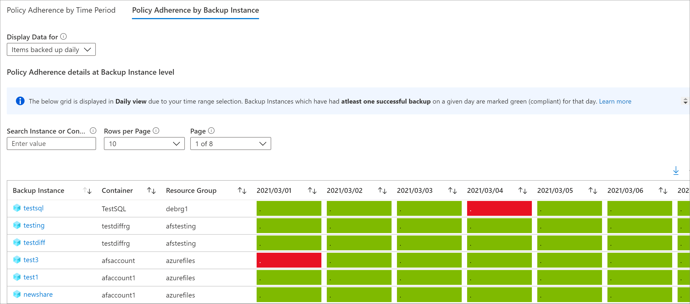Open the Page 1 of 8 dropdown

click(x=230, y=144)
